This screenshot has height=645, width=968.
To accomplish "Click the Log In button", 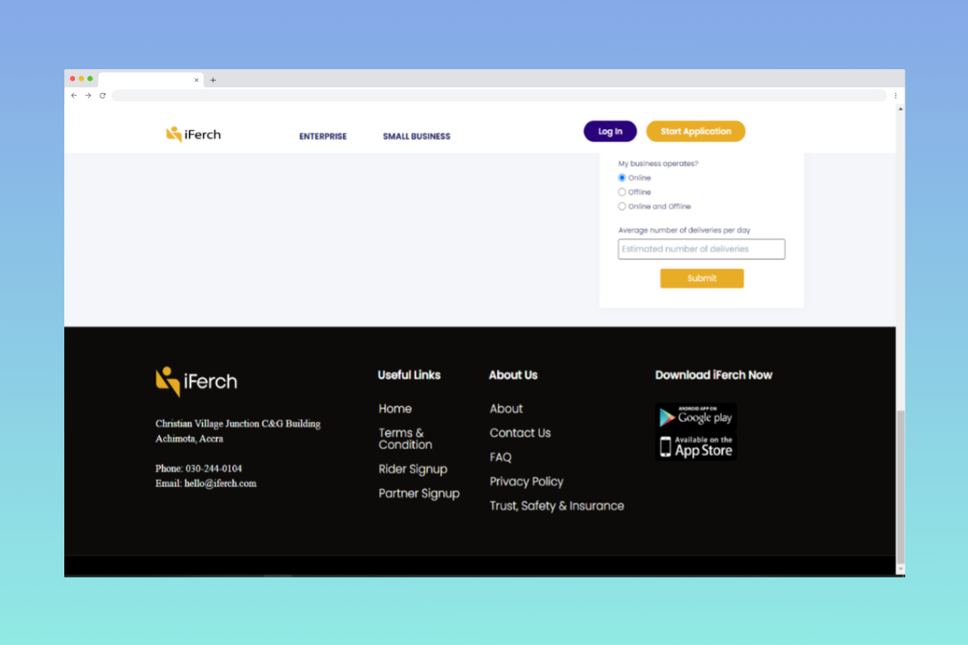I will tap(610, 132).
